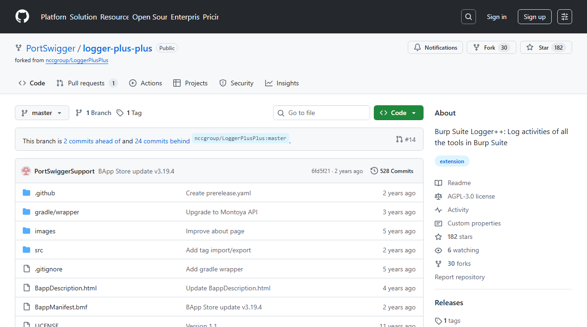Screen dimensions: 587x327
Task: Open the commit message BApp Store update v3.19.4
Action: pyautogui.click(x=136, y=171)
